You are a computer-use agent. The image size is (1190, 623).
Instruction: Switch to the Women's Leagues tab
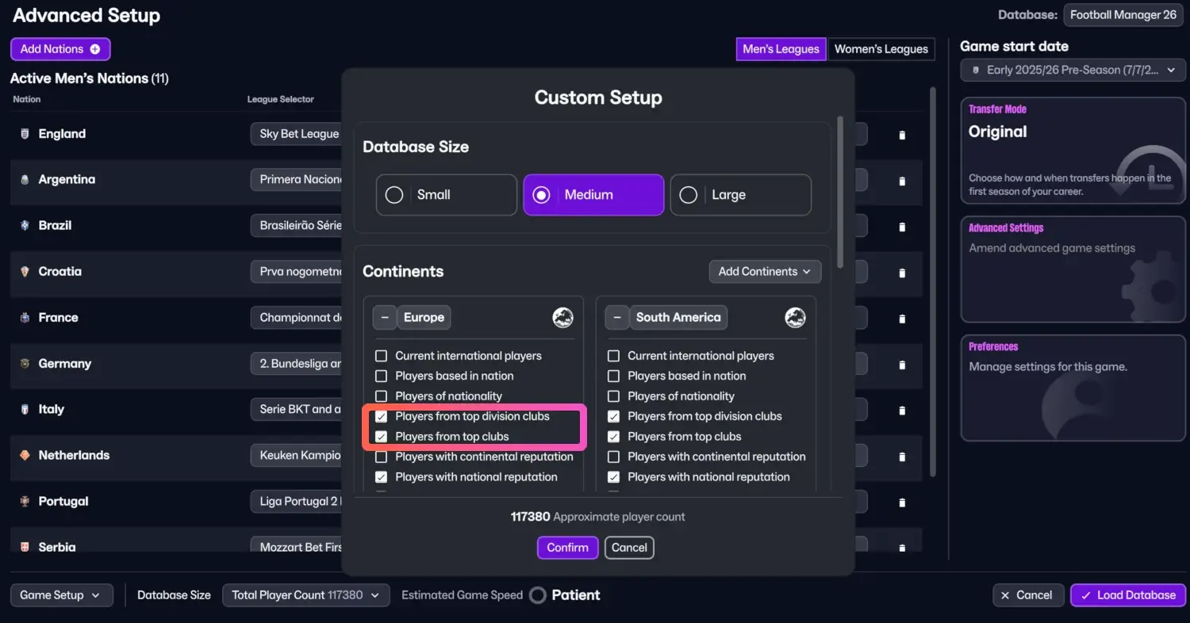point(881,49)
